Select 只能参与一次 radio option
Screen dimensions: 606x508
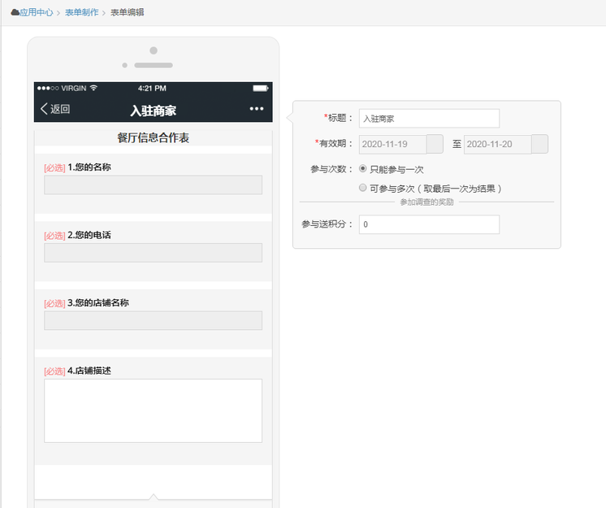(x=362, y=168)
